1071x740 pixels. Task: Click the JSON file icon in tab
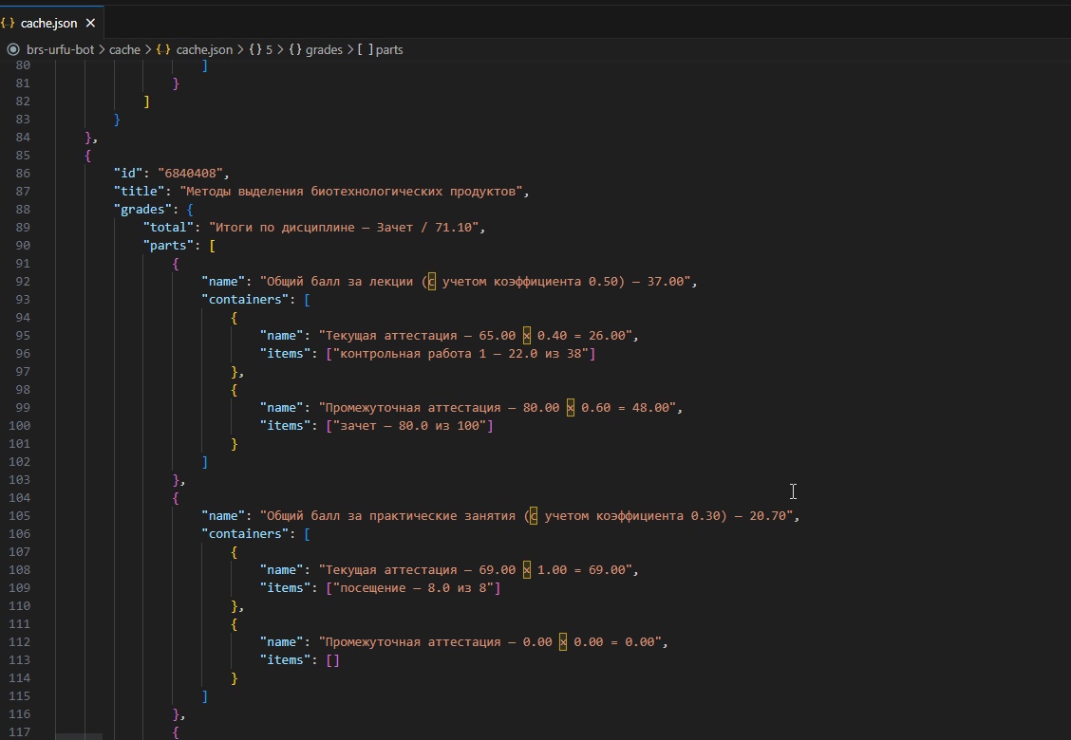tap(8, 23)
